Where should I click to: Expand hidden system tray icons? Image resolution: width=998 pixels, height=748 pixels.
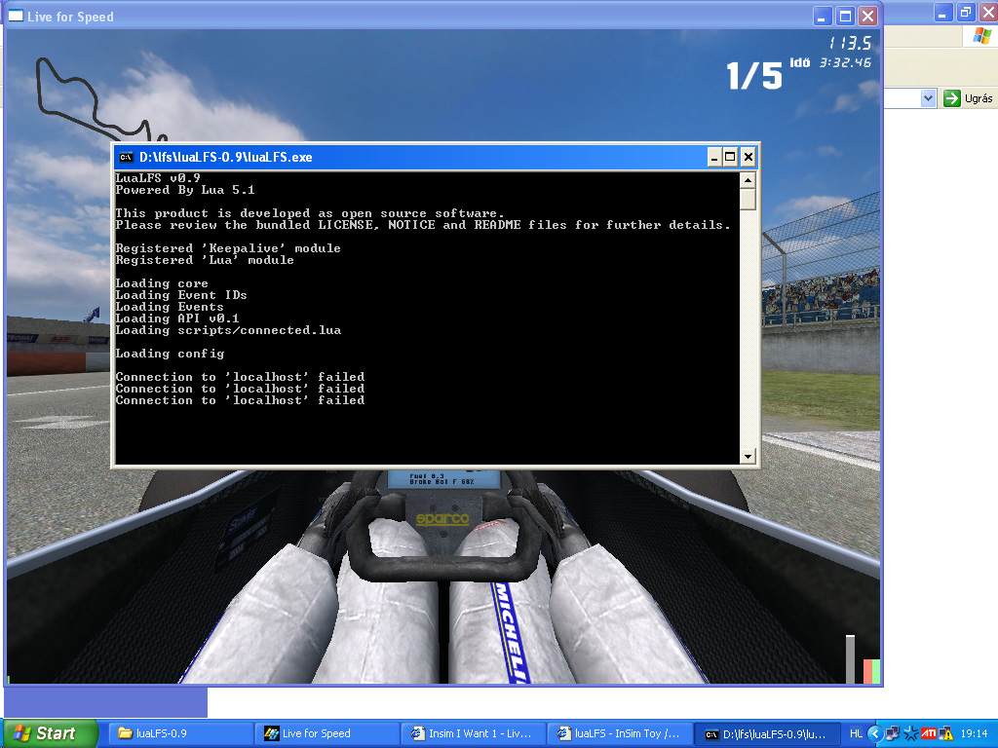874,733
